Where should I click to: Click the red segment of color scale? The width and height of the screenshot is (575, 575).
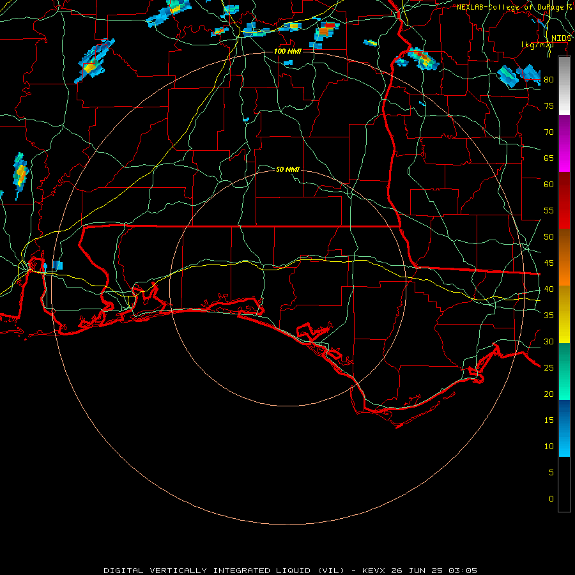point(564,201)
